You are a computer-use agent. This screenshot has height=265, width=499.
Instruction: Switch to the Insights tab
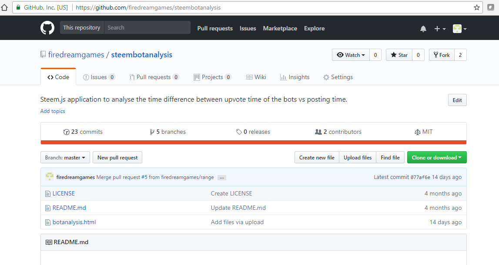coord(295,77)
